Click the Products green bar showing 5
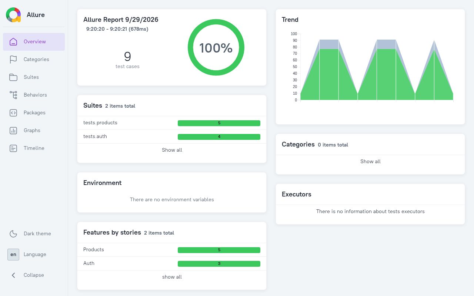This screenshot has height=296, width=474. [x=219, y=250]
